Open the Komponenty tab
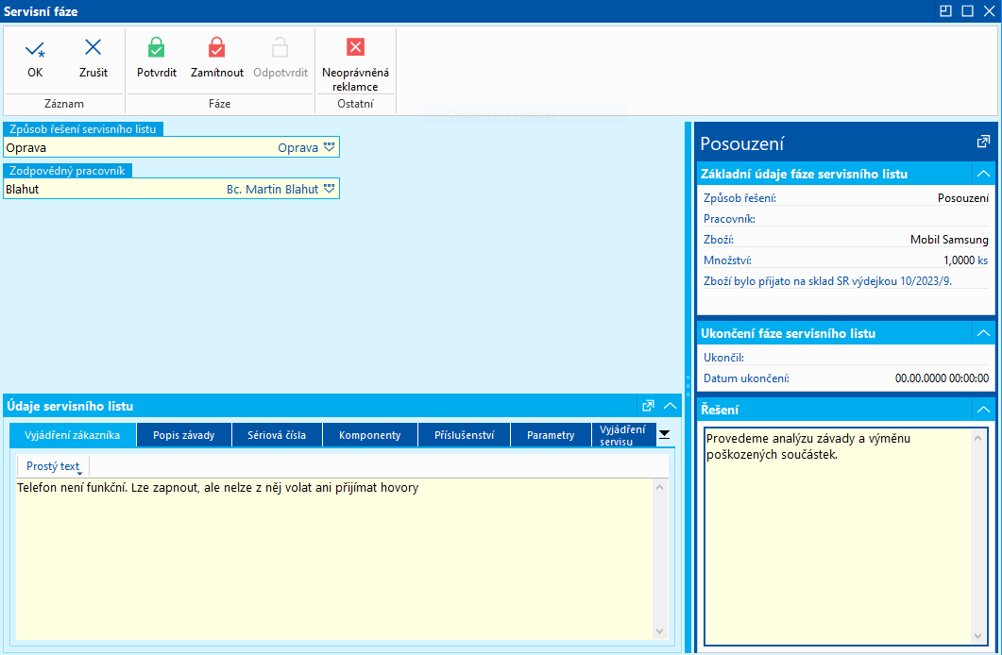1002x655 pixels. click(x=370, y=435)
